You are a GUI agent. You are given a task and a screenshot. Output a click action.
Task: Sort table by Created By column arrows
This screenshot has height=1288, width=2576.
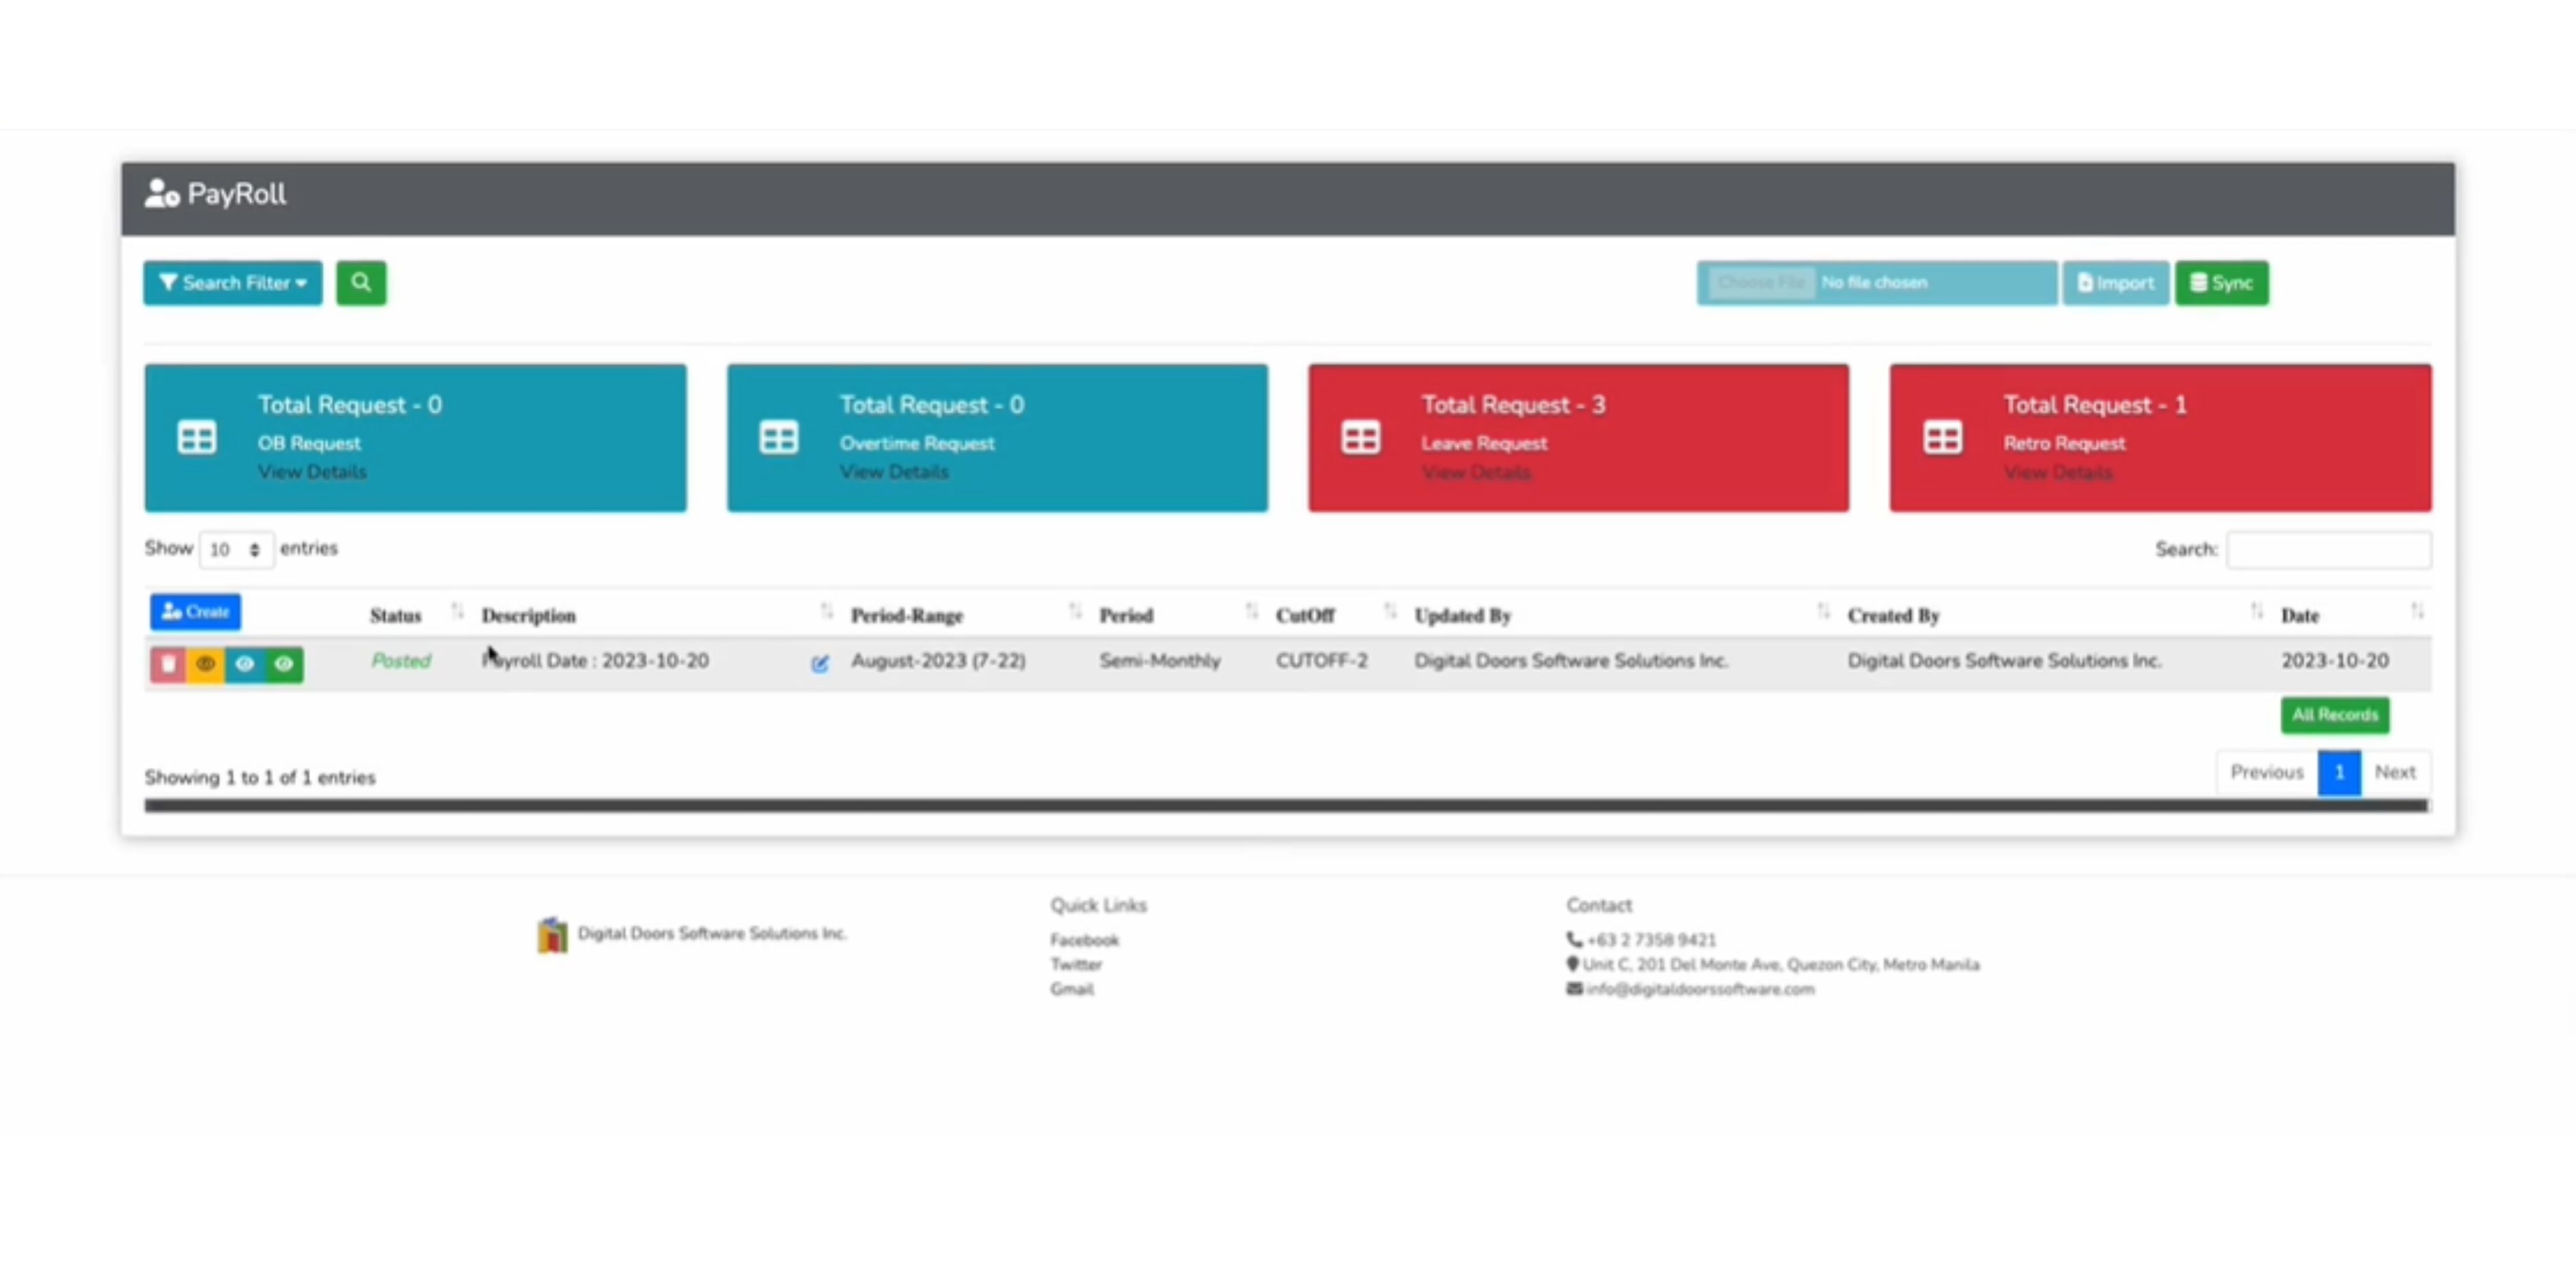2256,611
